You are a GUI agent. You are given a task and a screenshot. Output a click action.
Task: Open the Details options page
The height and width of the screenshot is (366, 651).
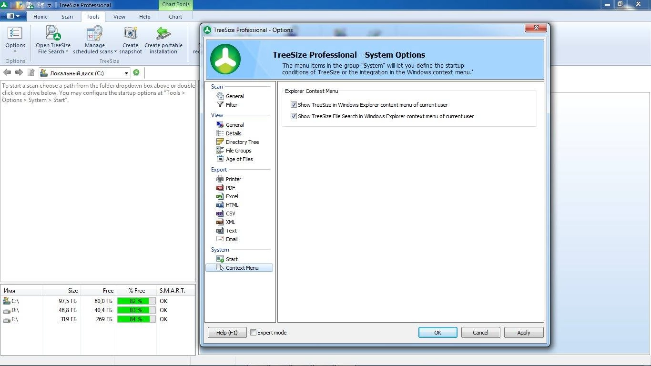tap(229, 133)
